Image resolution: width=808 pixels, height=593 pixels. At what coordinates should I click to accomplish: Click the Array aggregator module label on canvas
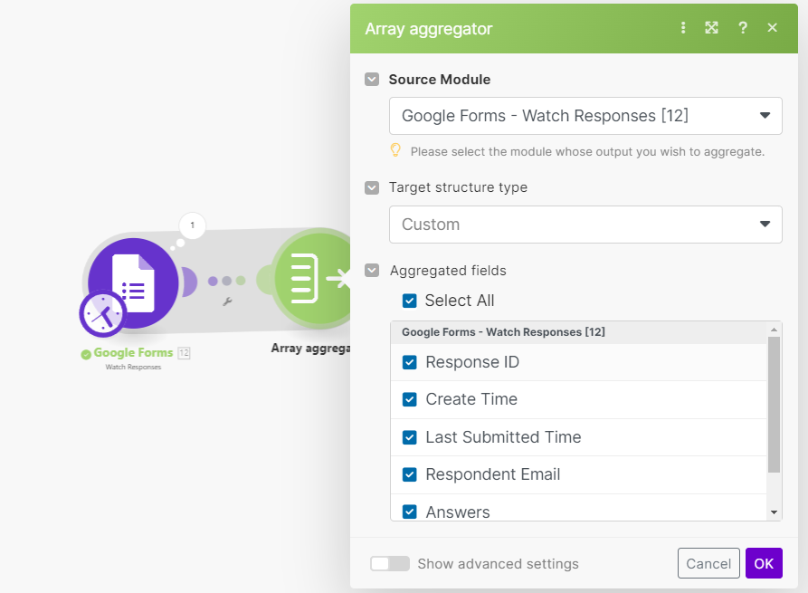[310, 349]
